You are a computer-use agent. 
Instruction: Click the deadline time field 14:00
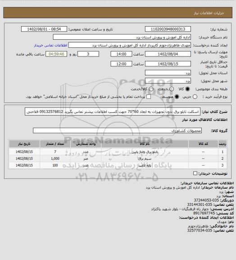[x=121, y=54]
